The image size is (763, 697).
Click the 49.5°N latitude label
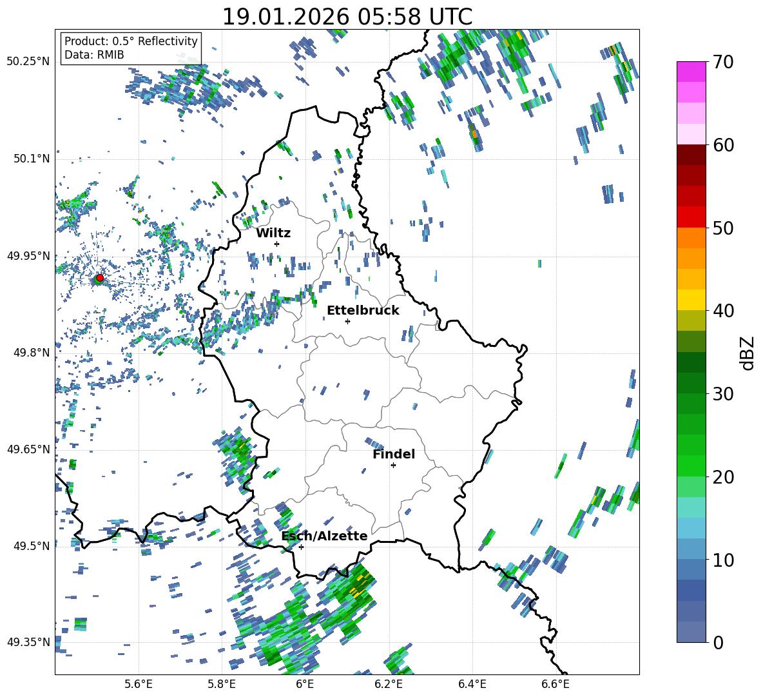coord(31,545)
